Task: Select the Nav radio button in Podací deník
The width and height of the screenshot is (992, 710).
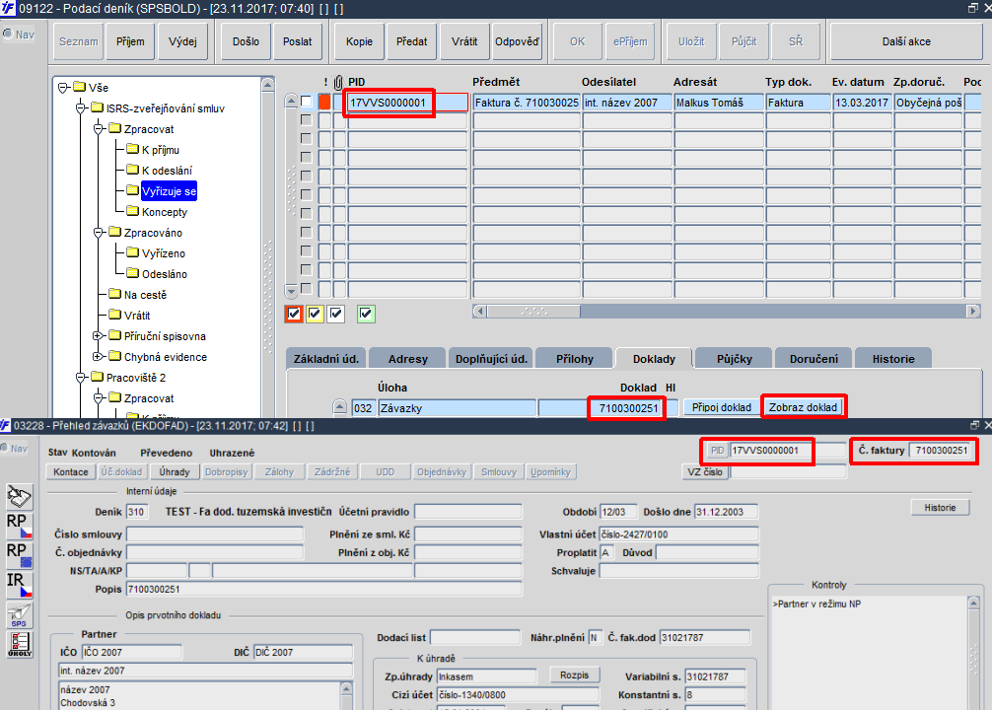Action: pos(8,34)
